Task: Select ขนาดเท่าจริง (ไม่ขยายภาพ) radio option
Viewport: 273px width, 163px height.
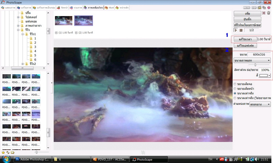Action: pyautogui.click(x=235, y=98)
